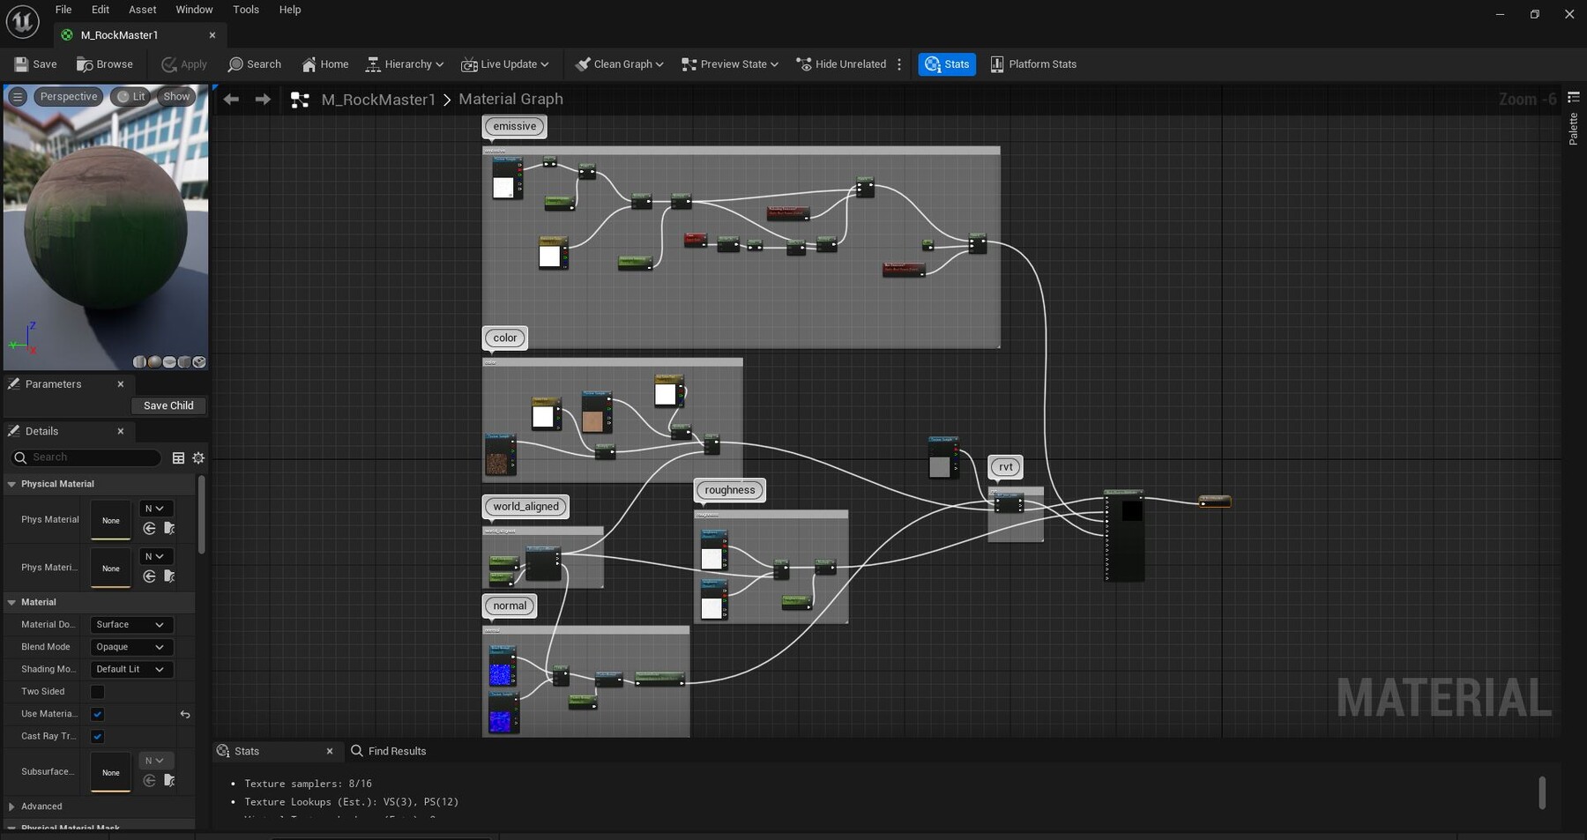Go back in graph navigation history
The image size is (1587, 840).
coord(231,100)
